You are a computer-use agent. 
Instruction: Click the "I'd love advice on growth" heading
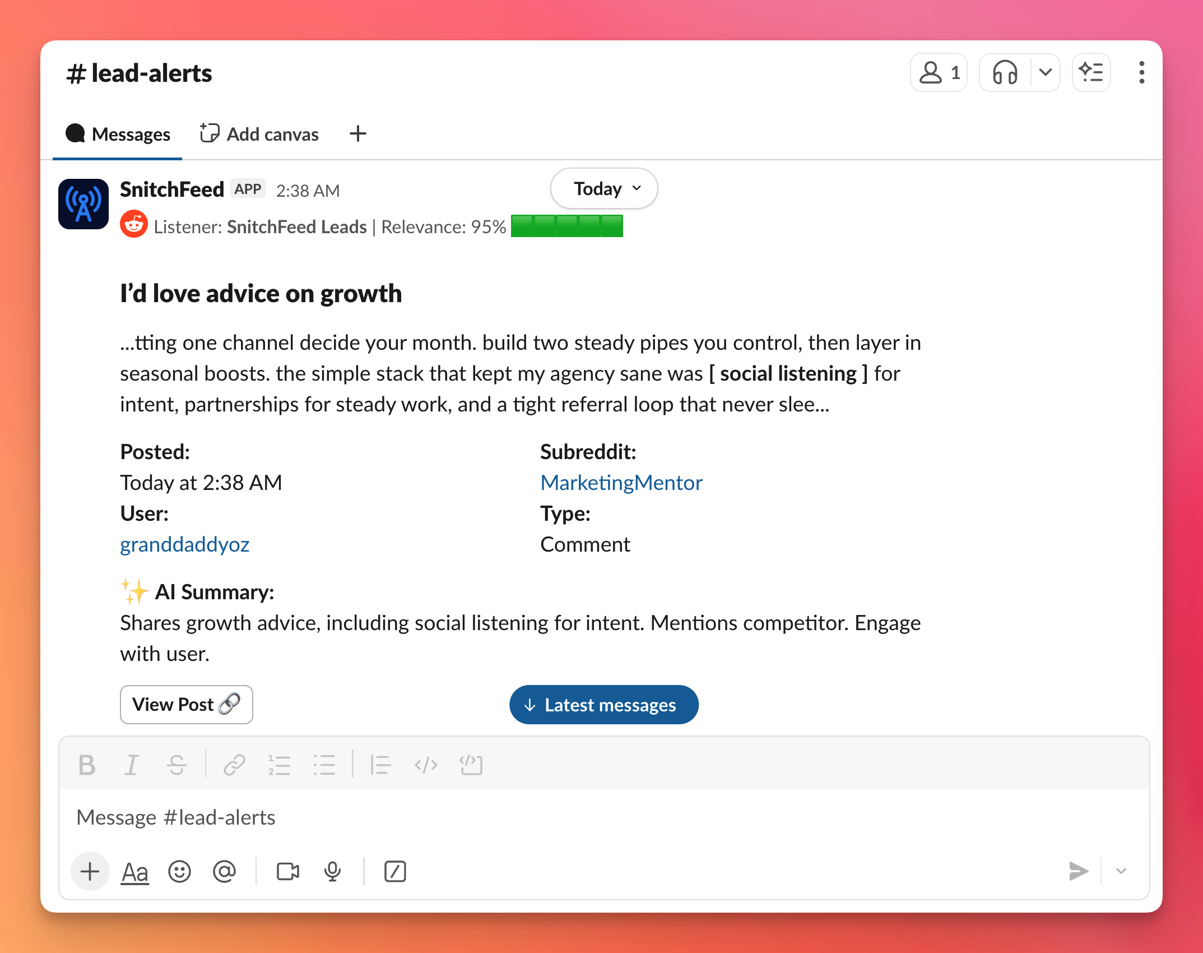click(261, 293)
